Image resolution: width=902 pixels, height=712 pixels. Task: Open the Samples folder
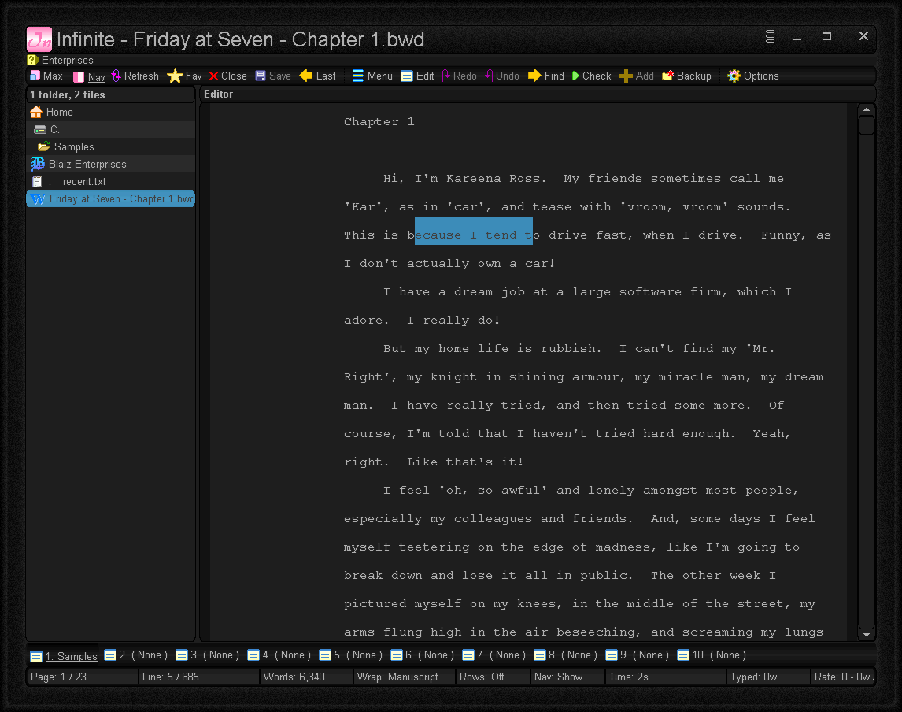pyautogui.click(x=111, y=146)
